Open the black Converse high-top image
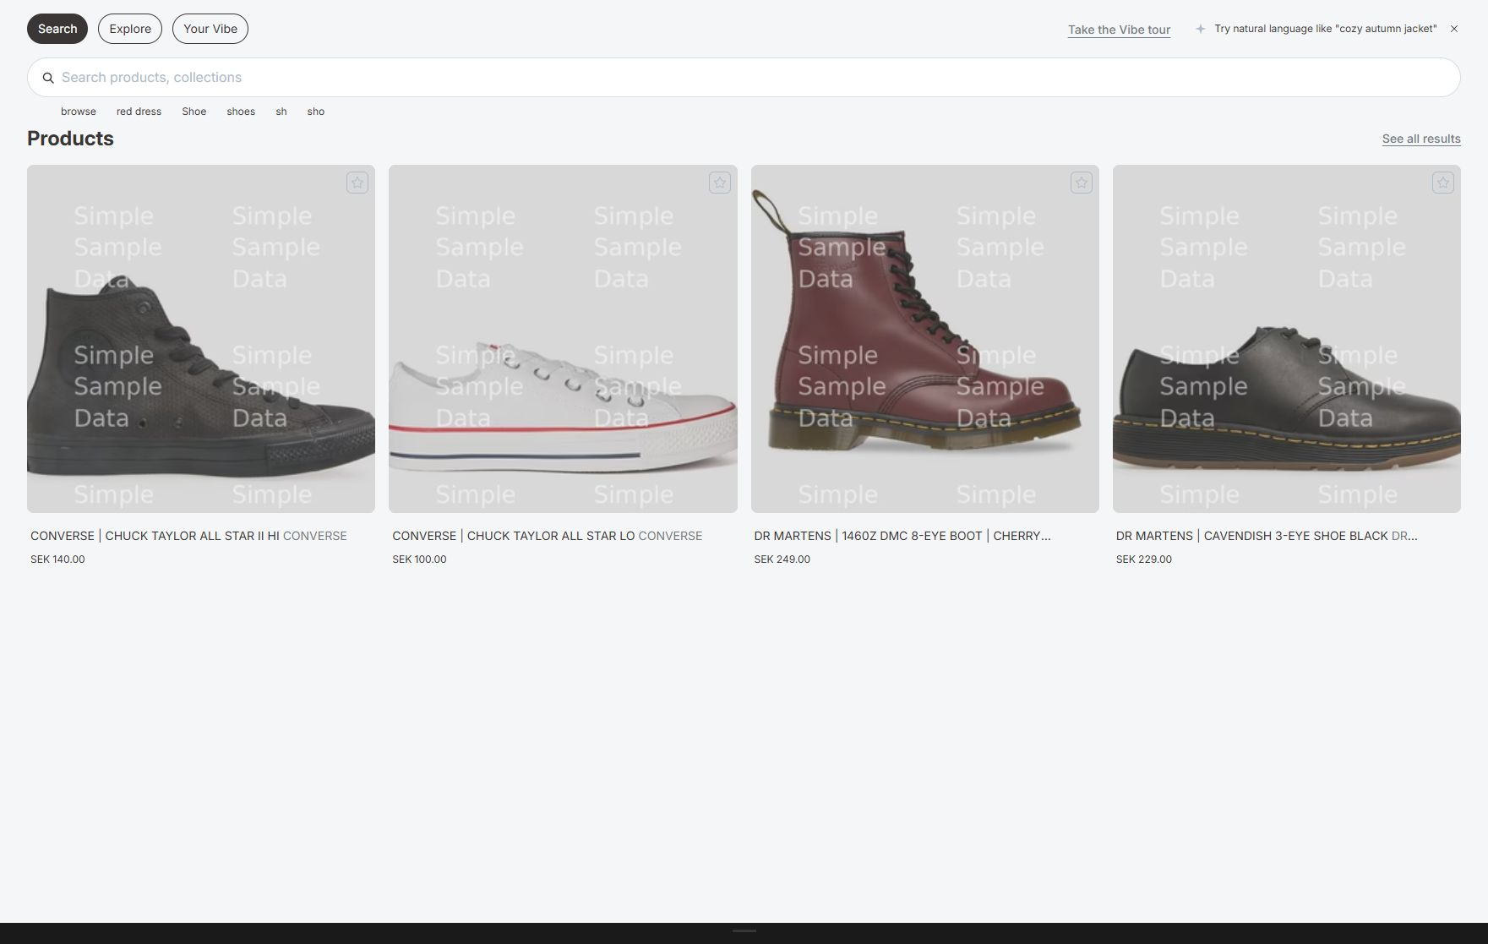This screenshot has height=944, width=1488. 201,339
